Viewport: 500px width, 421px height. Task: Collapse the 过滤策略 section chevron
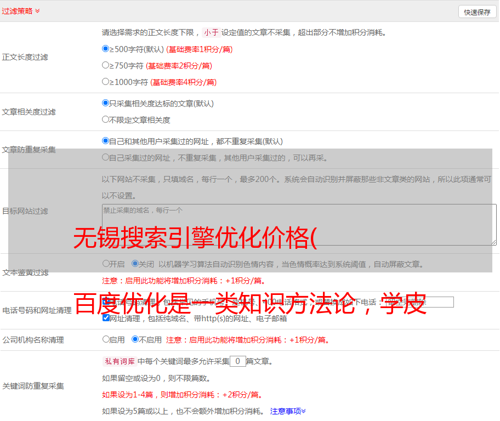point(37,11)
